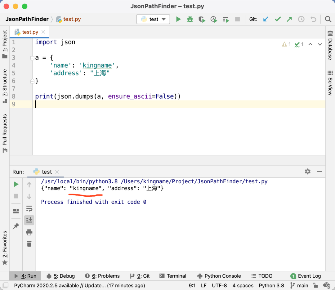
Task: Click fold end marker at line 6
Action: pyautogui.click(x=32, y=81)
